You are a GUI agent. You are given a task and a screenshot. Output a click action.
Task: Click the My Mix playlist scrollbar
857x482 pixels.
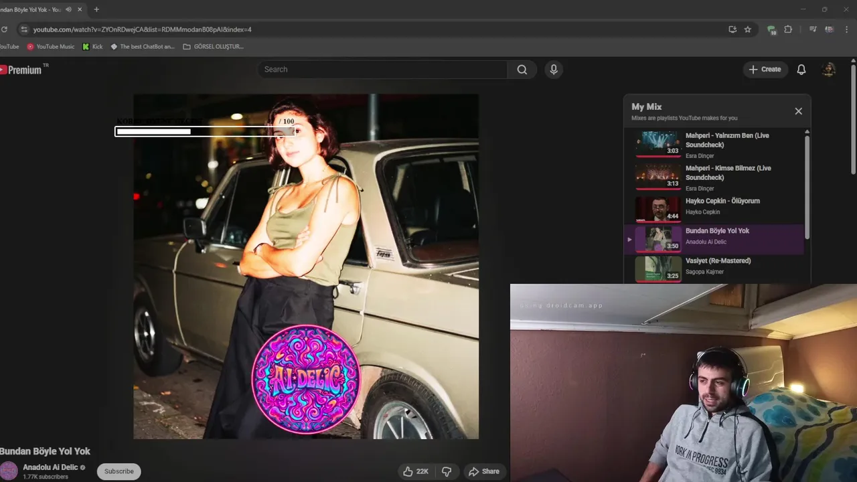807,186
